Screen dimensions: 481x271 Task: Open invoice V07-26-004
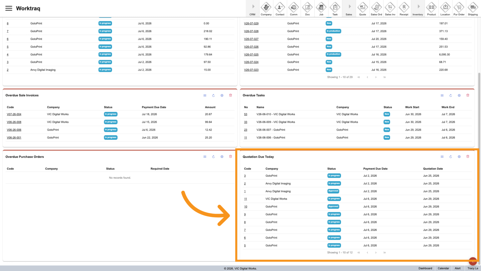pyautogui.click(x=14, y=114)
